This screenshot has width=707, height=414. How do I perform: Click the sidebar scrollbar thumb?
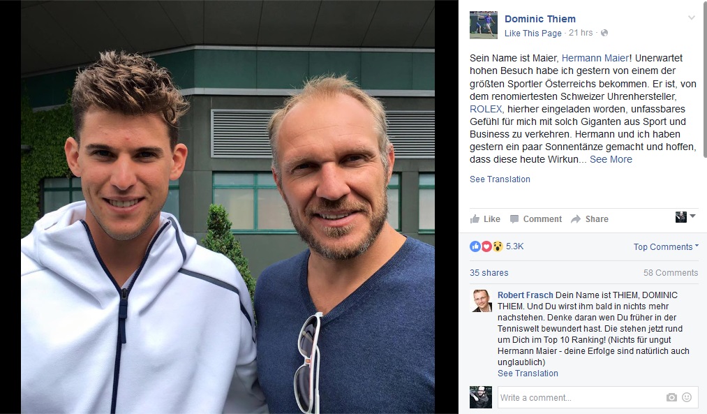pos(705,79)
